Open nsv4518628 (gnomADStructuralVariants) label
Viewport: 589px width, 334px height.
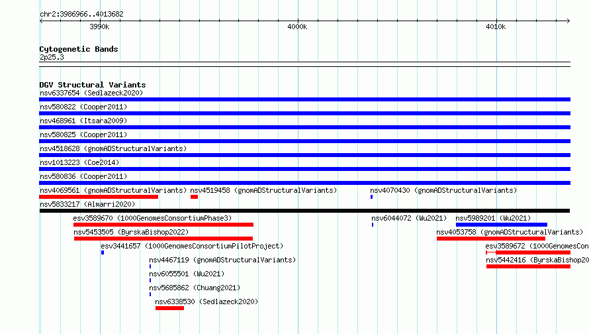click(x=113, y=148)
